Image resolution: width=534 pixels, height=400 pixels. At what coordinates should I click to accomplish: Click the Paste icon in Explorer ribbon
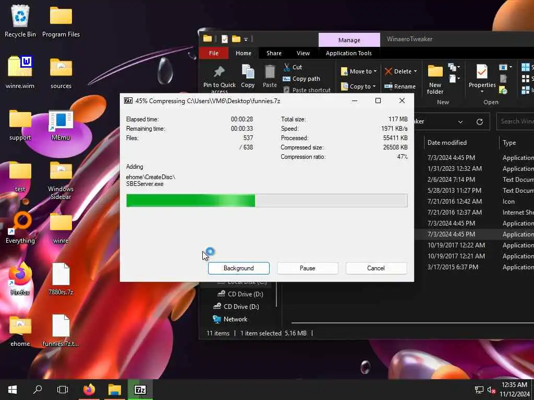(270, 76)
